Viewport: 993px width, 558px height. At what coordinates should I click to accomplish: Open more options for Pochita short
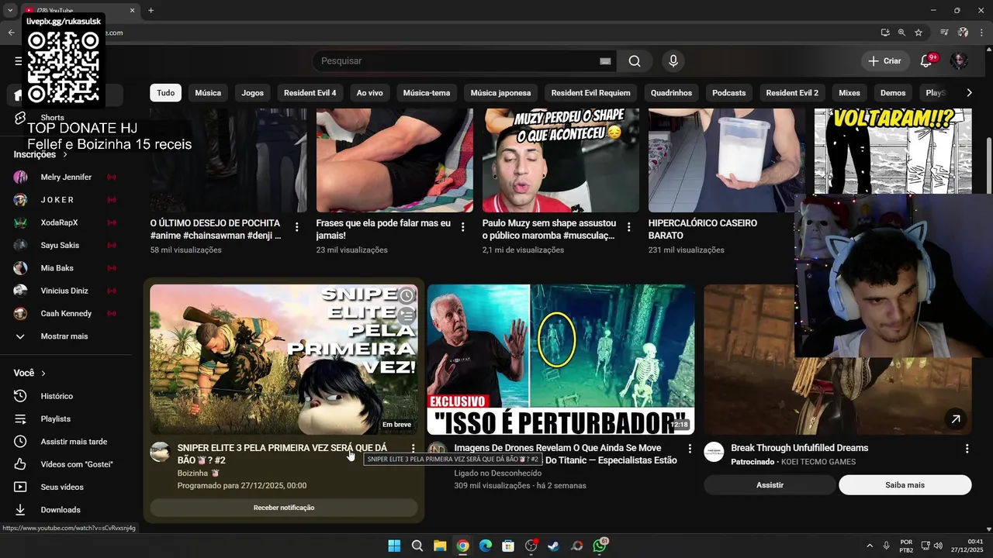tap(297, 227)
